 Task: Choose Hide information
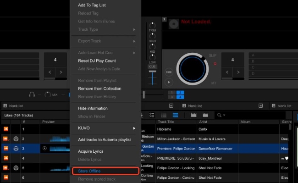pos(93,108)
